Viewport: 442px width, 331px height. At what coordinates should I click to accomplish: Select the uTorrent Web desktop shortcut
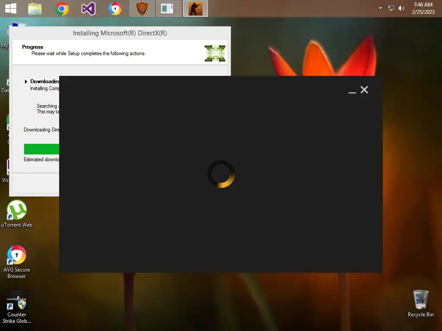[17, 214]
